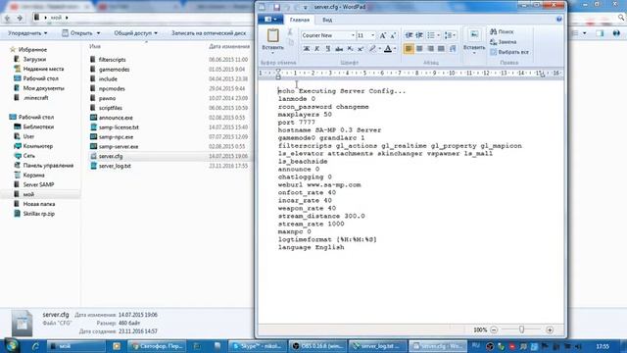This screenshot has width=627, height=353.
Task: Align text left in WordPad
Action: [409, 49]
